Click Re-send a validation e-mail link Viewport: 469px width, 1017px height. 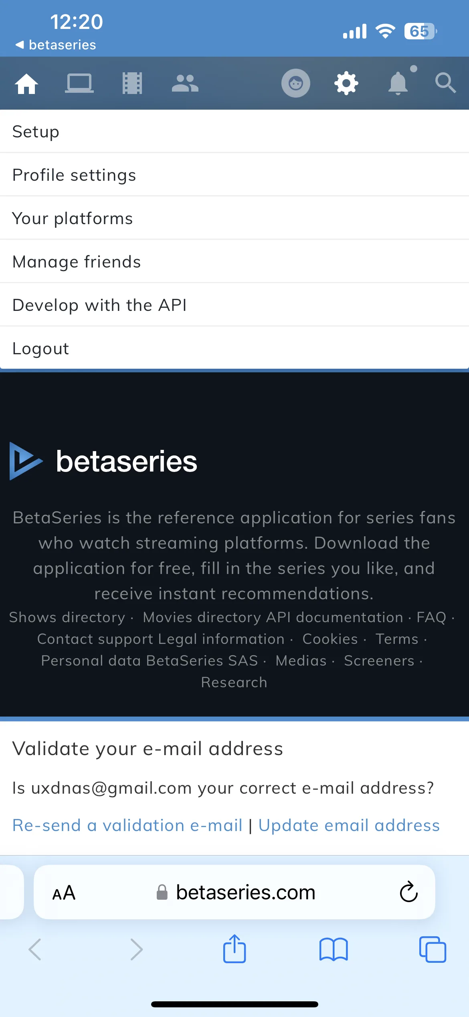(127, 825)
